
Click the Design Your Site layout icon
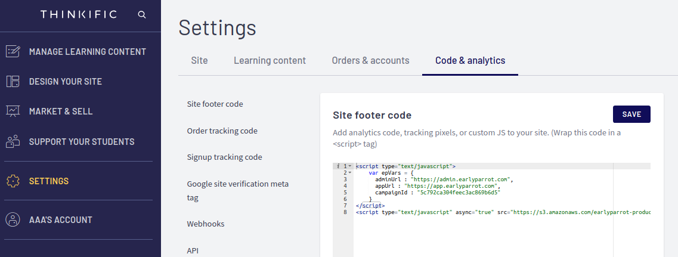[x=13, y=81]
